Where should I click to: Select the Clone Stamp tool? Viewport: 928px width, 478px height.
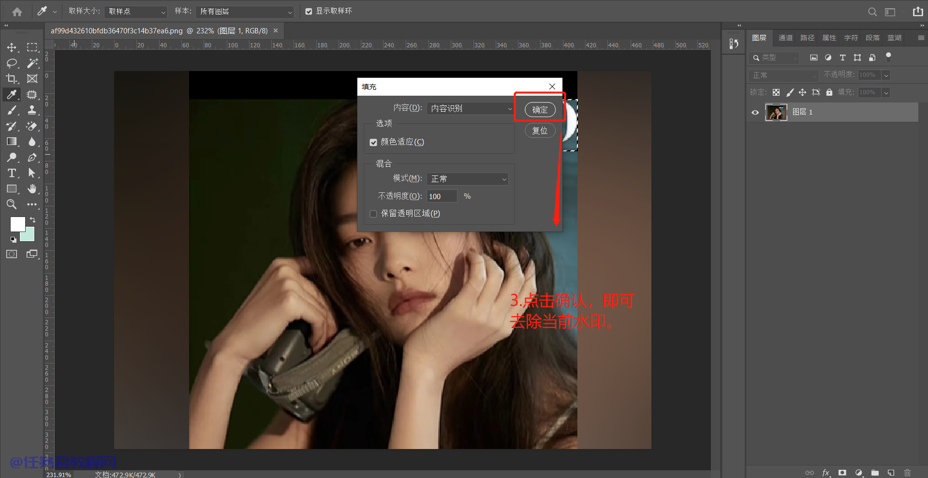click(32, 110)
